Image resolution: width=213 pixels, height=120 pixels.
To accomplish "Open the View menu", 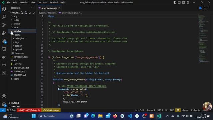I will click(33, 2).
